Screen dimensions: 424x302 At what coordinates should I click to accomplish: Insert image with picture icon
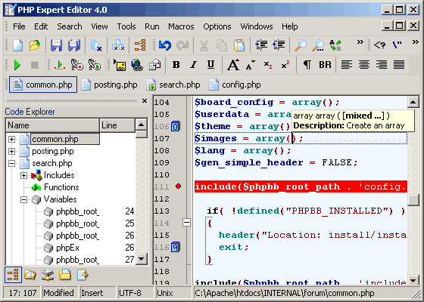click(x=120, y=65)
